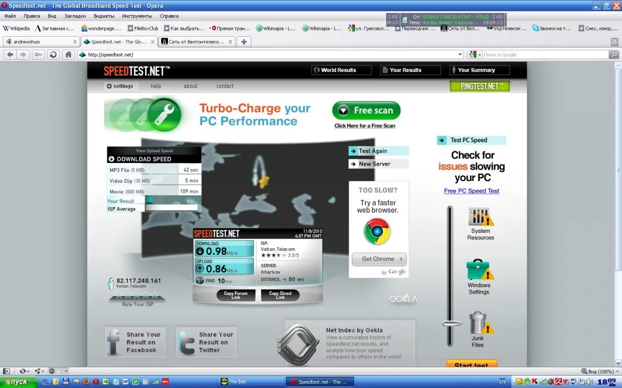
Task: Open the closed tabs trash icon
Action: tap(614, 41)
